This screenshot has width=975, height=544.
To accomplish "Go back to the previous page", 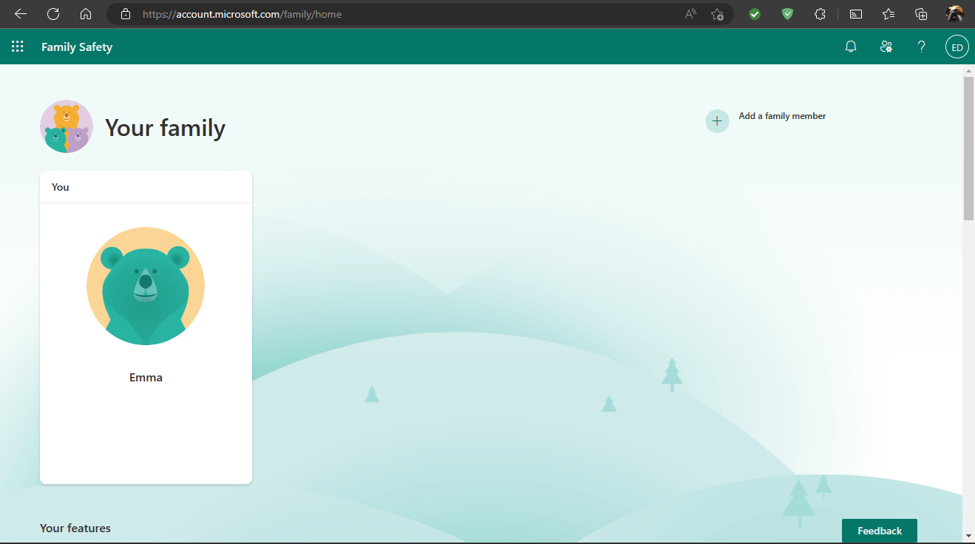I will coord(21,14).
